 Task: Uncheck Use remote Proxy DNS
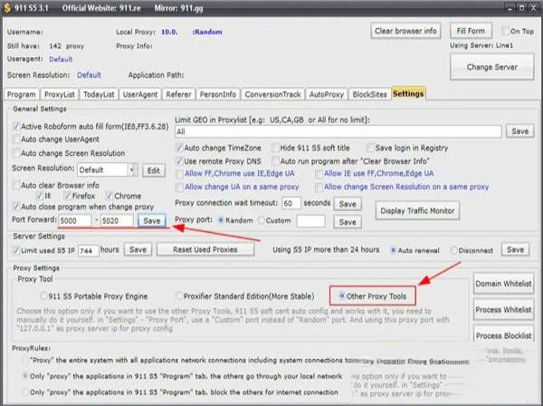coord(179,160)
